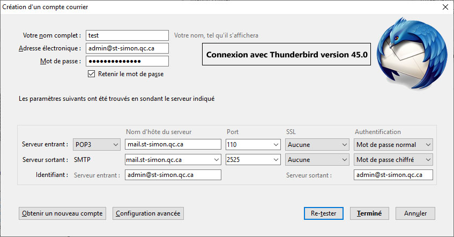454x237 pixels.
Task: Click the "Re-tester" button
Action: pos(324,213)
